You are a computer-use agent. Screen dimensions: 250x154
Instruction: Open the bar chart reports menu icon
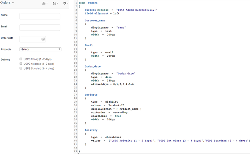[x=44, y=3]
